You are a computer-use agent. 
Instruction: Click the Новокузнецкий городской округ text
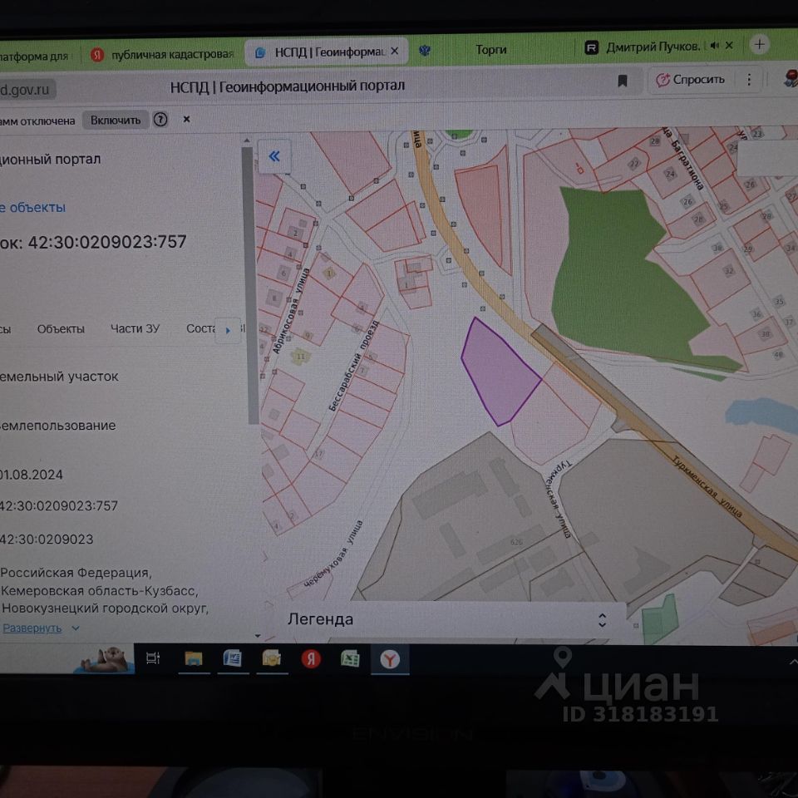106,608
